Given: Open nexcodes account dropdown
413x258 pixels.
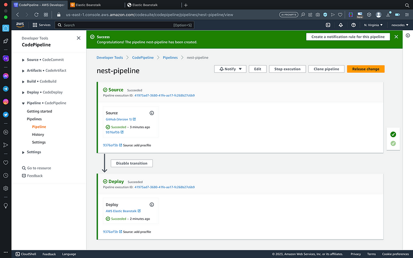Looking at the screenshot, I should [400, 25].
